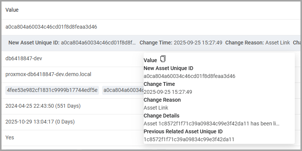This screenshot has width=302, height=151.
Task: Click the Change Reason Asset Link summary text
Action: 257,43
